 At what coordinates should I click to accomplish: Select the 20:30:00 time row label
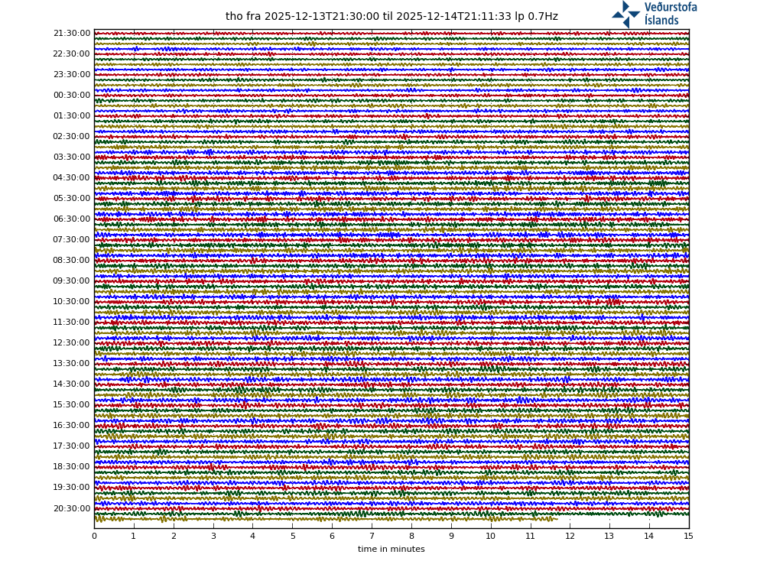tap(72, 509)
